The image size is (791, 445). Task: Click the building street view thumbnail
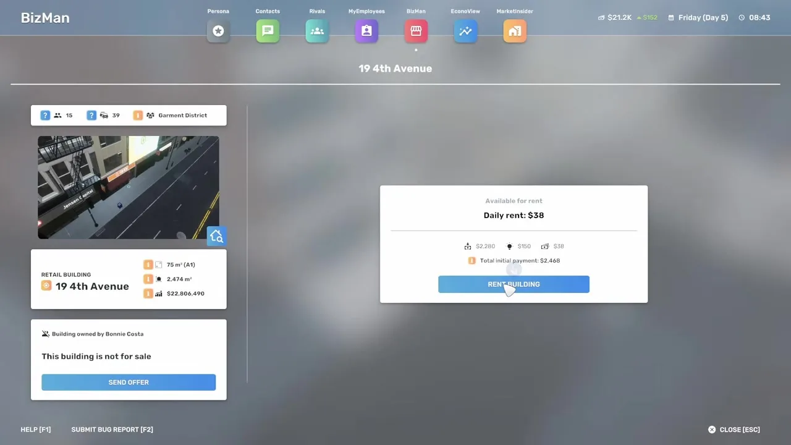128,187
